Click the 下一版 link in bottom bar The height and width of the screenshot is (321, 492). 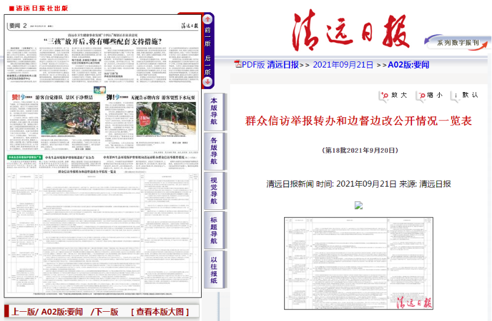point(106,312)
